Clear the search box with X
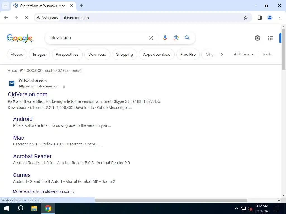This screenshot has height=214, width=286. click(151, 38)
